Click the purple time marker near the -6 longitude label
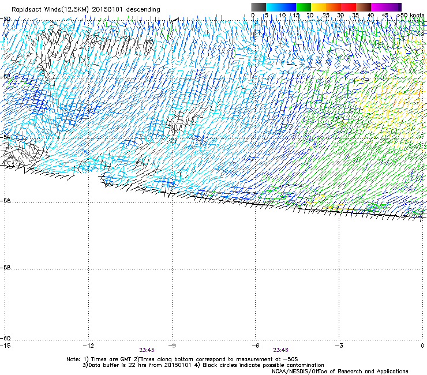Image resolution: width=427 pixels, height=375 pixels. click(281, 350)
